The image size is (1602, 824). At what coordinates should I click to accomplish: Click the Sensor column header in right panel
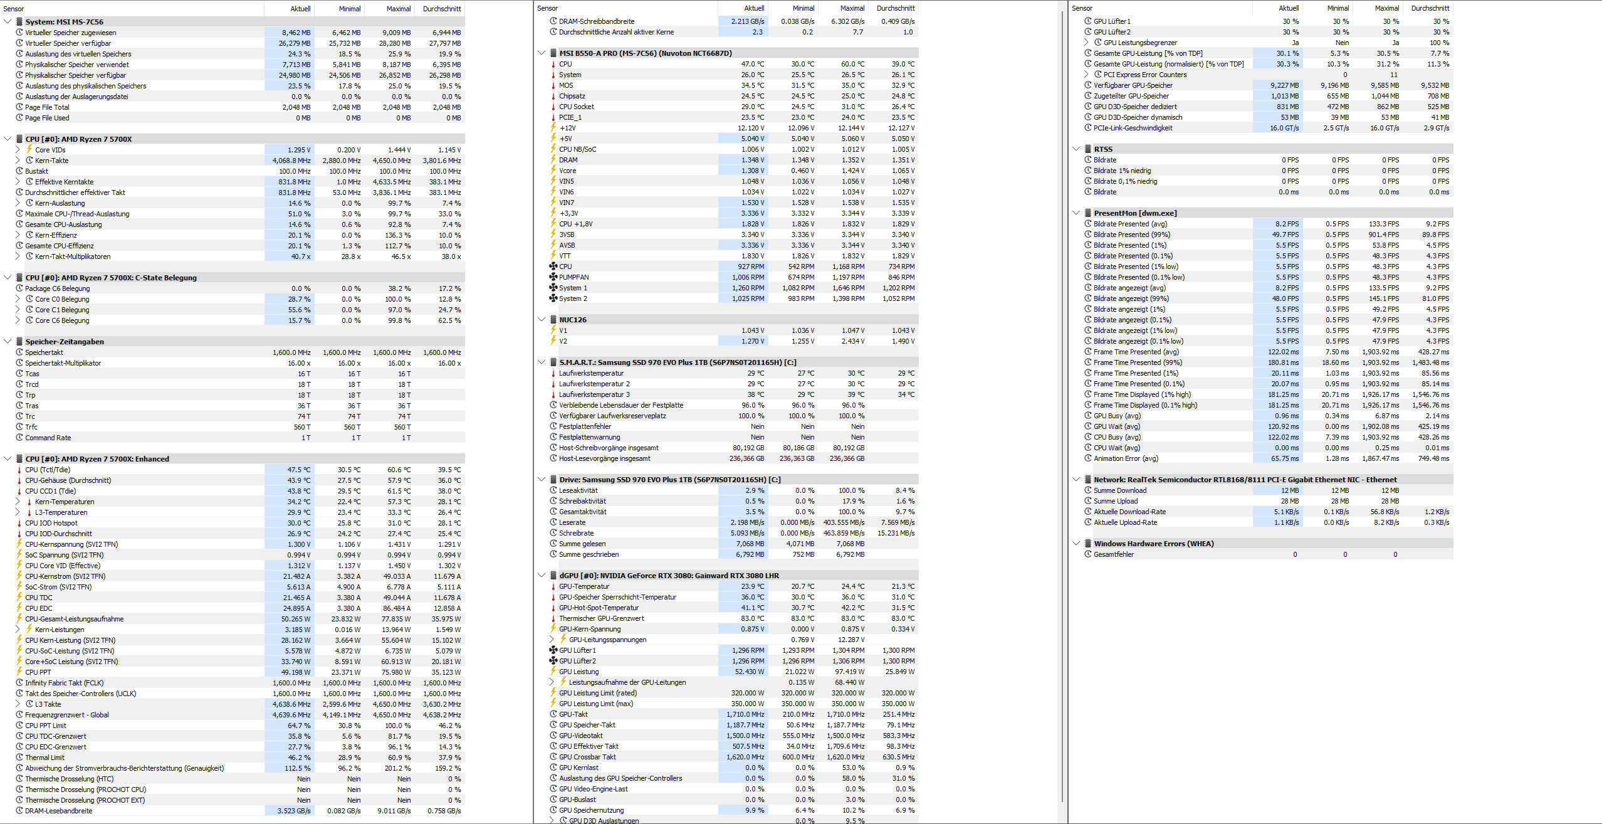1160,8
